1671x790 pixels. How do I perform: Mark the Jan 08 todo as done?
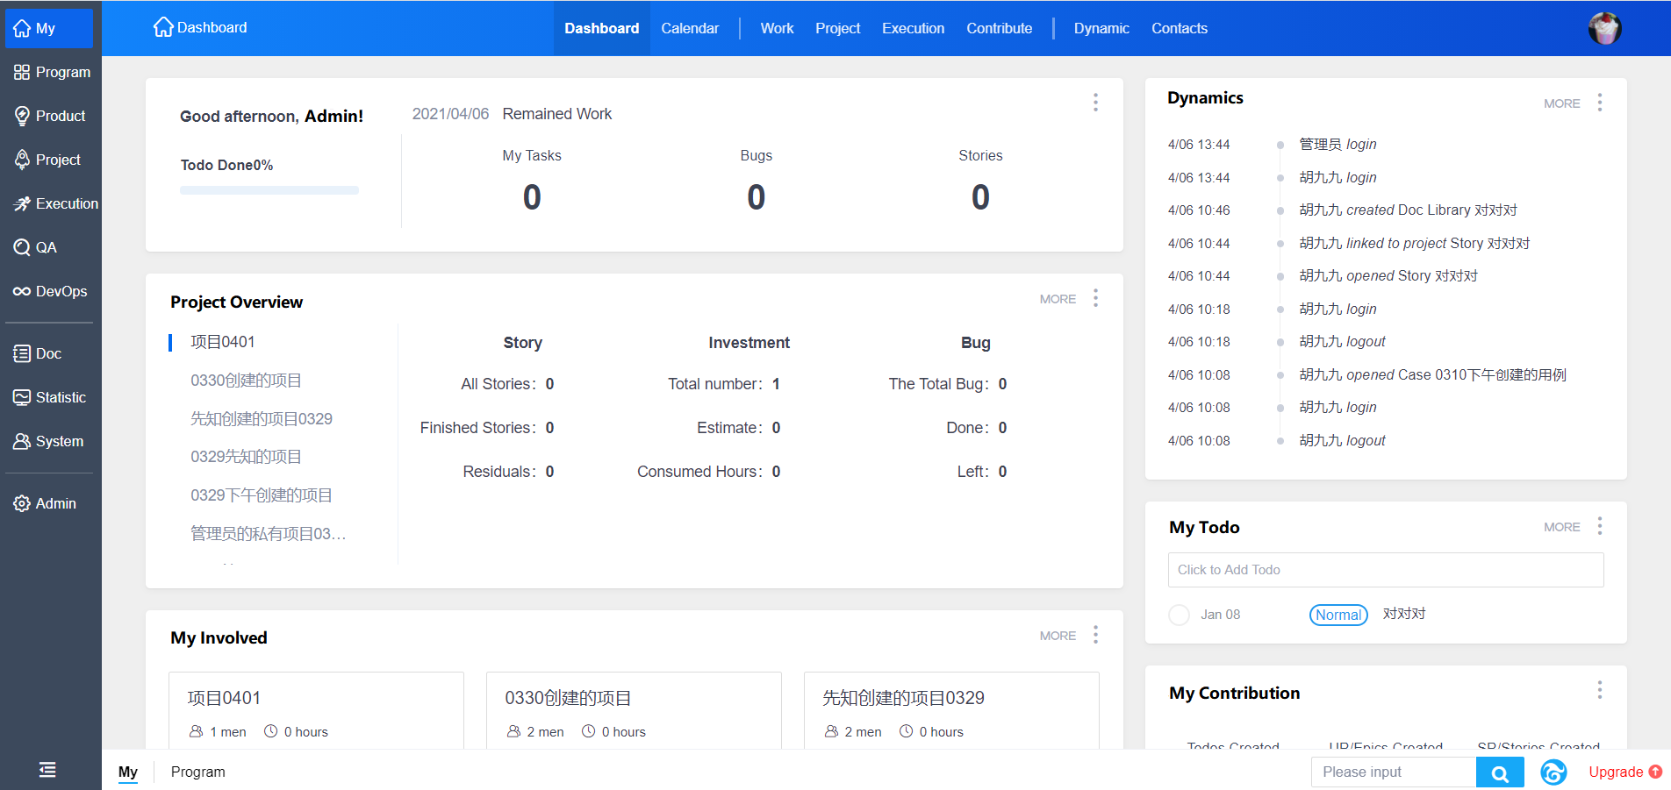click(x=1179, y=615)
